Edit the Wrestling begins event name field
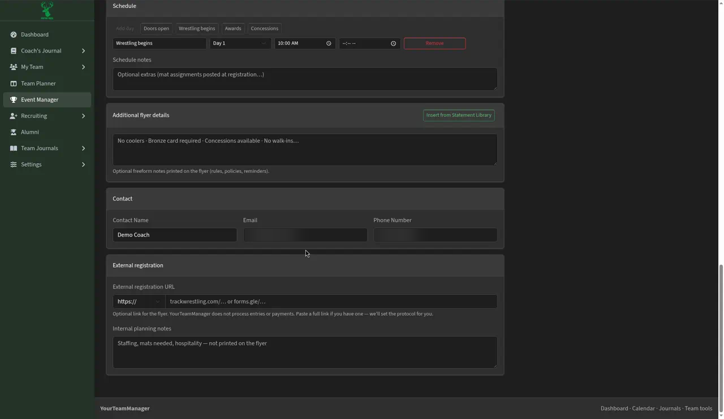Screen dimensions: 724x419 pyautogui.click(x=160, y=43)
